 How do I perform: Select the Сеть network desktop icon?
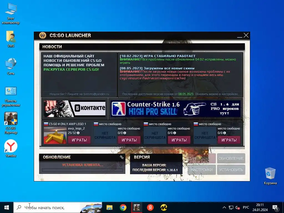click(11, 66)
